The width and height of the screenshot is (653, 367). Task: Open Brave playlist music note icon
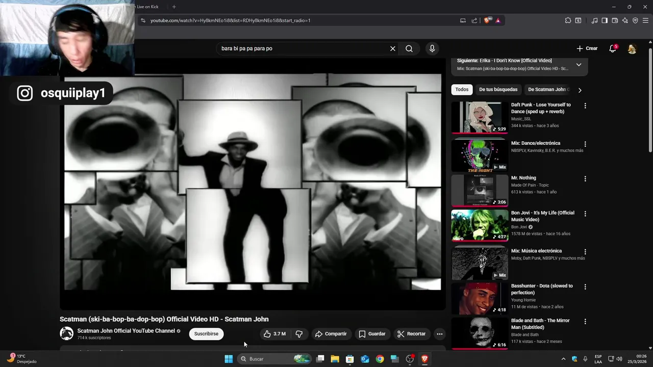(594, 20)
